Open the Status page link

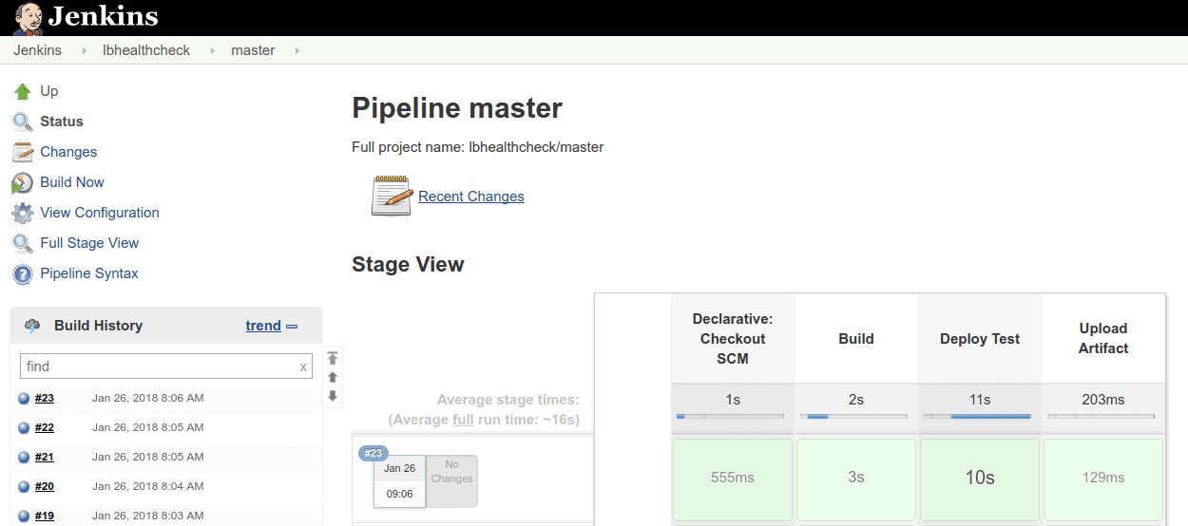pyautogui.click(x=62, y=122)
